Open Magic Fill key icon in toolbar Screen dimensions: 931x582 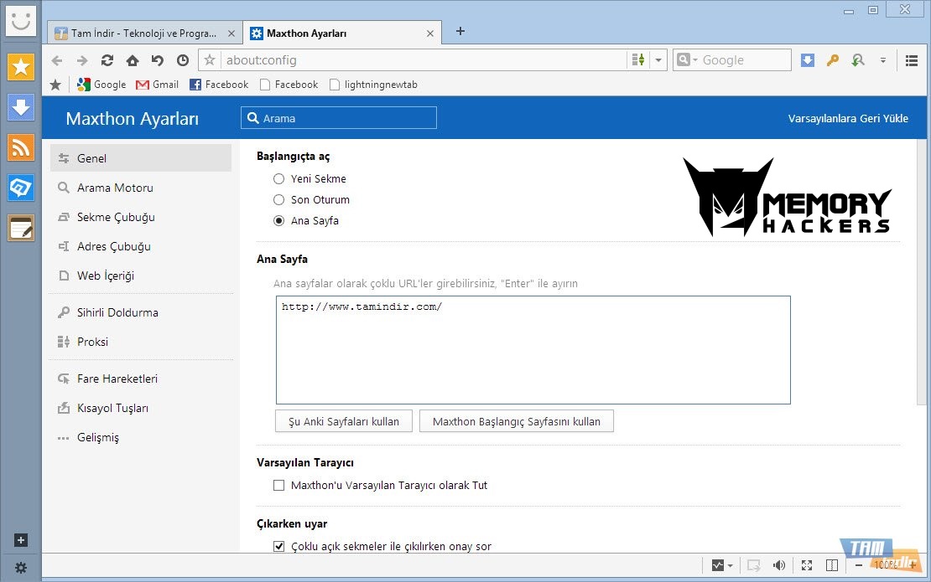(832, 59)
